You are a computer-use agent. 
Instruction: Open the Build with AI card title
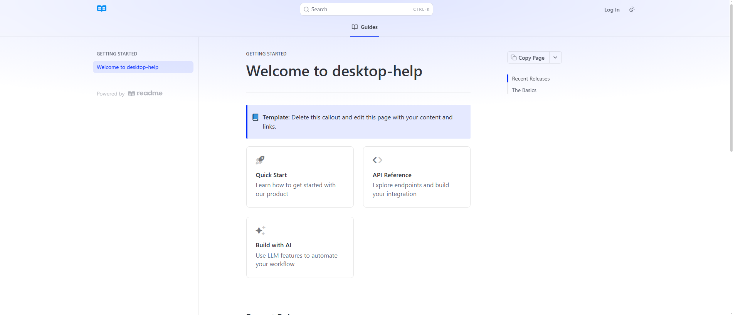click(x=273, y=245)
